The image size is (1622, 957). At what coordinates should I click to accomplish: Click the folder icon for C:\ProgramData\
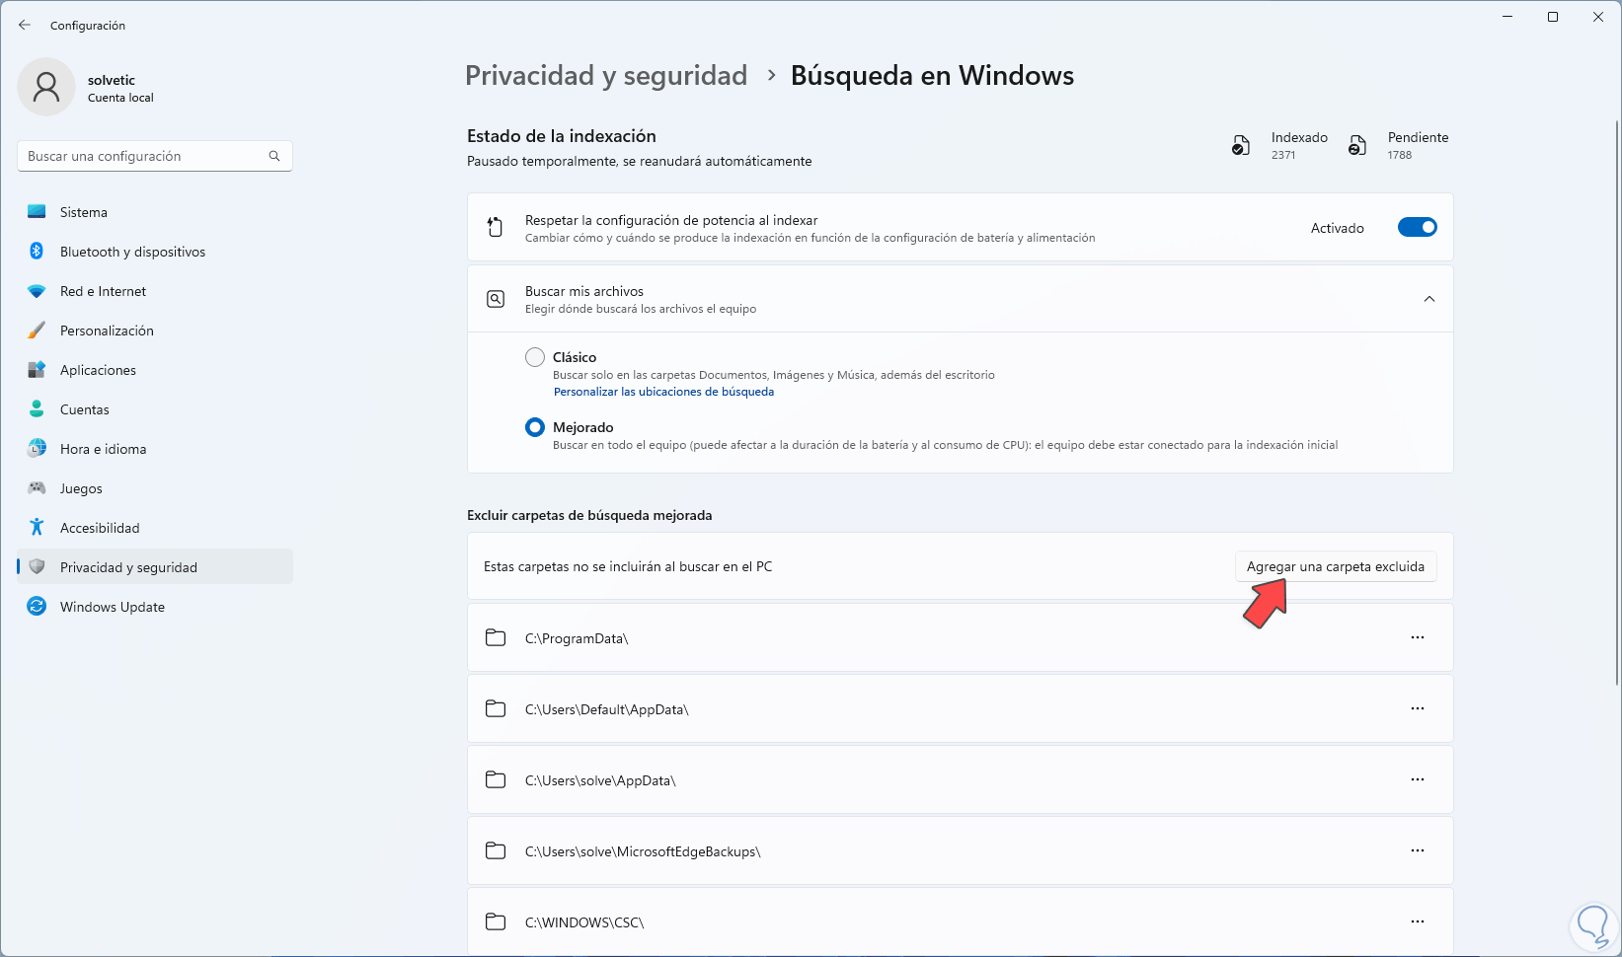coord(496,638)
